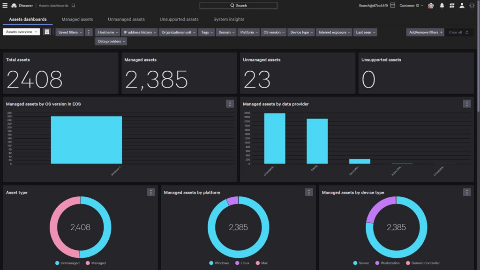This screenshot has width=480, height=270.
Task: Open the hamburger navigation menu
Action: click(5, 6)
